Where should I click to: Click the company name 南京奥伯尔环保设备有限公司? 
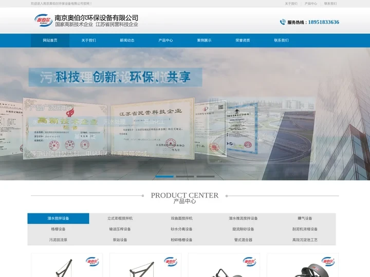point(97,18)
